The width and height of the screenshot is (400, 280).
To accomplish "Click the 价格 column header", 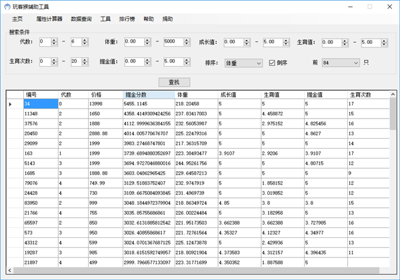I will (105, 94).
